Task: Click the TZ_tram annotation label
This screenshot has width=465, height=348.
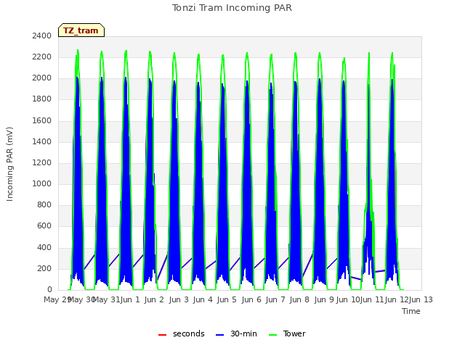Action: pos(81,30)
